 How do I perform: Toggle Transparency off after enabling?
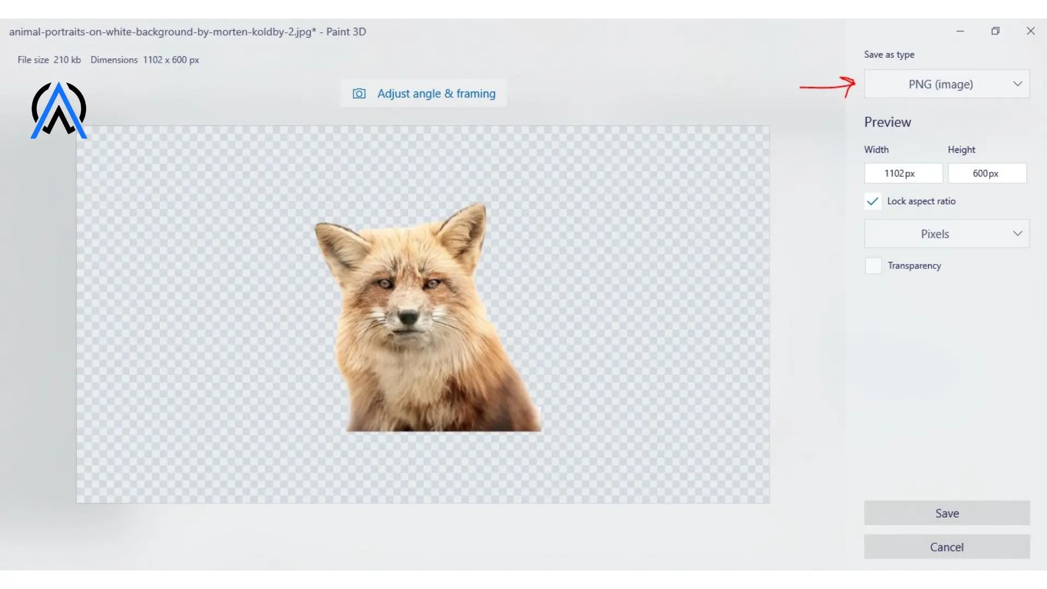pyautogui.click(x=873, y=266)
